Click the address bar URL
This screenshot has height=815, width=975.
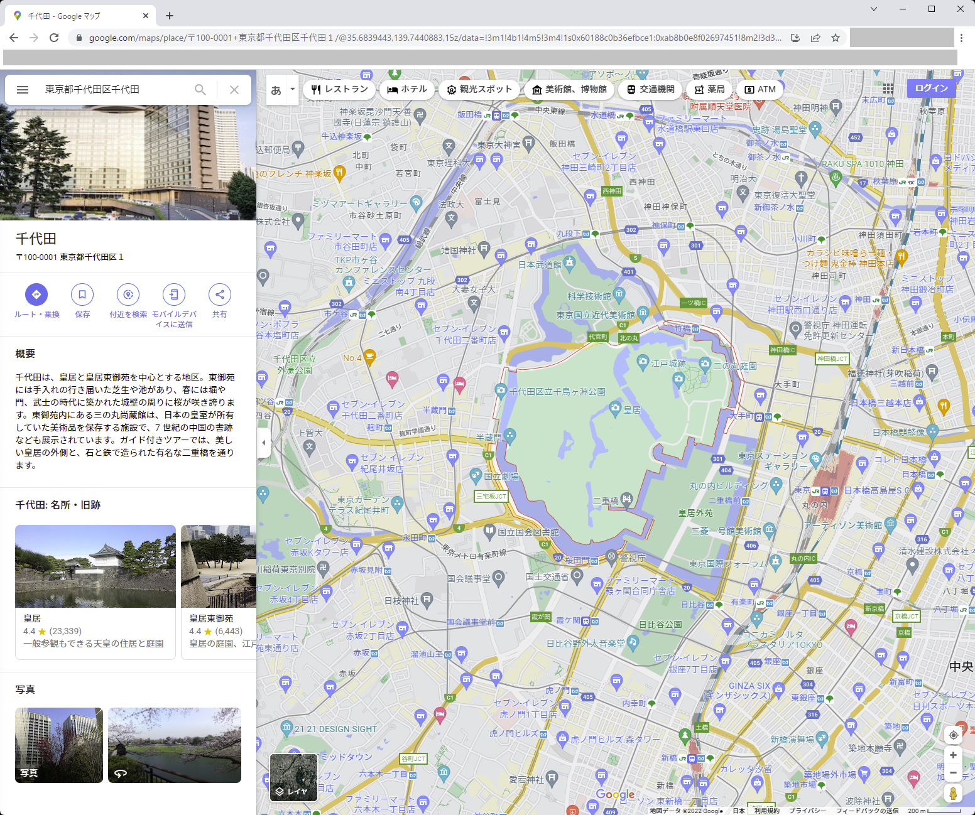[x=435, y=38]
